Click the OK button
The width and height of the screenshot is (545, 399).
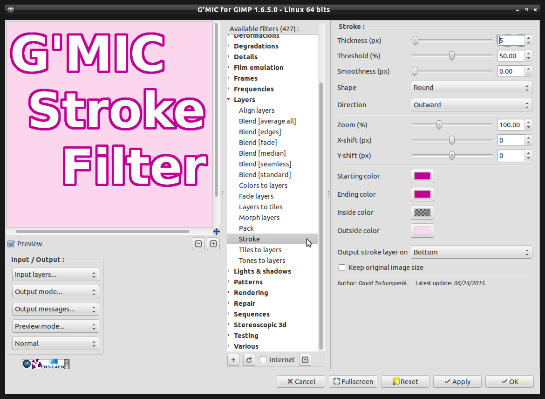pyautogui.click(x=510, y=382)
